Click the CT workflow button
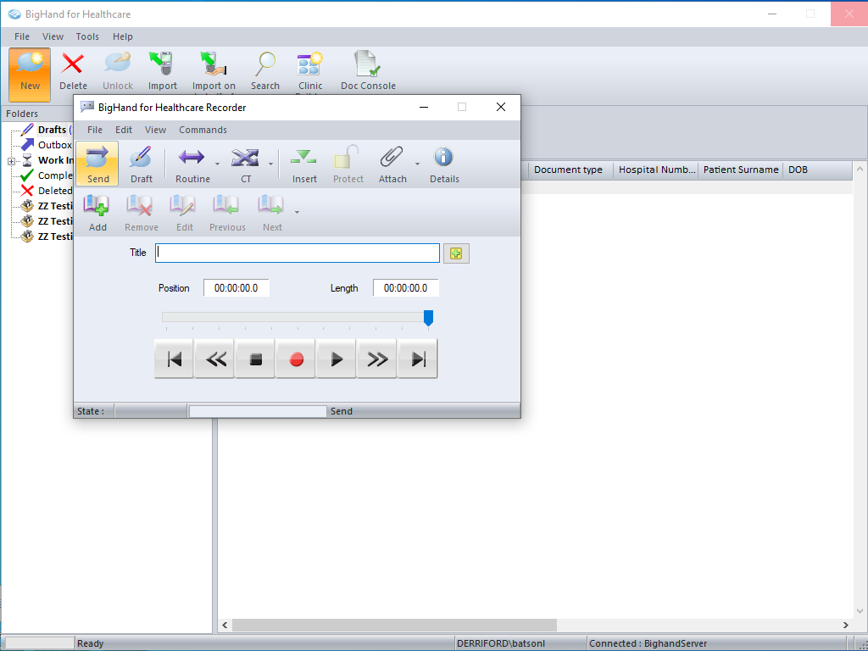This screenshot has height=651, width=868. tap(245, 164)
